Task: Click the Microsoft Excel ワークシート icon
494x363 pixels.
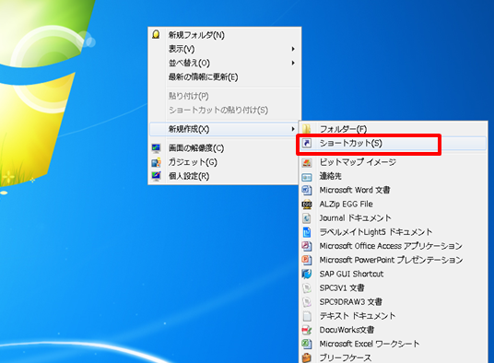Action: coord(307,344)
